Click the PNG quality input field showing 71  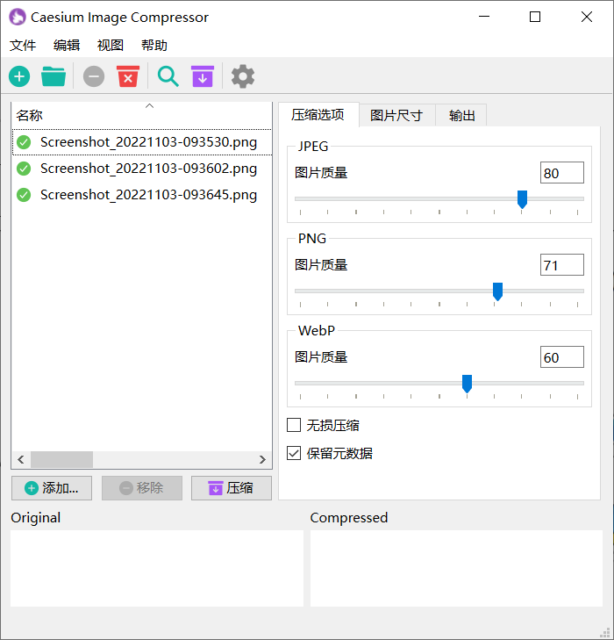561,265
